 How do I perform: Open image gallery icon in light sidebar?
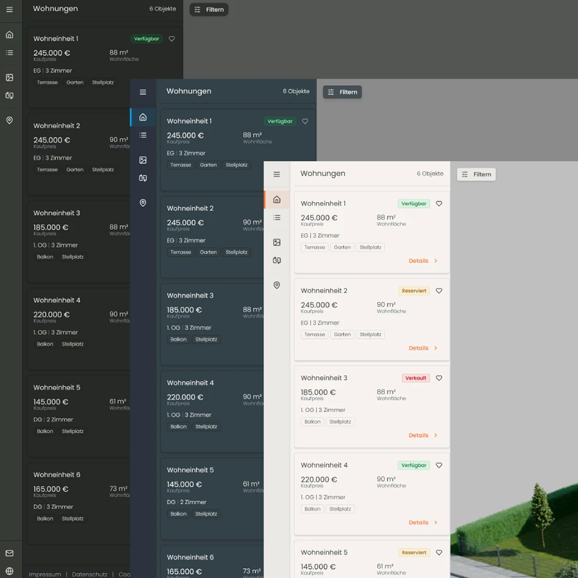277,242
